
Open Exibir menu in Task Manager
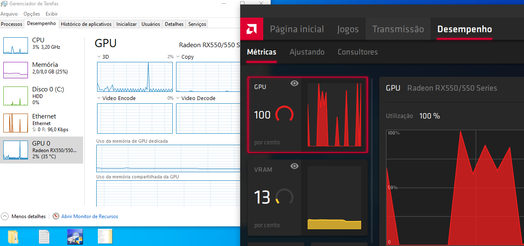(x=51, y=14)
